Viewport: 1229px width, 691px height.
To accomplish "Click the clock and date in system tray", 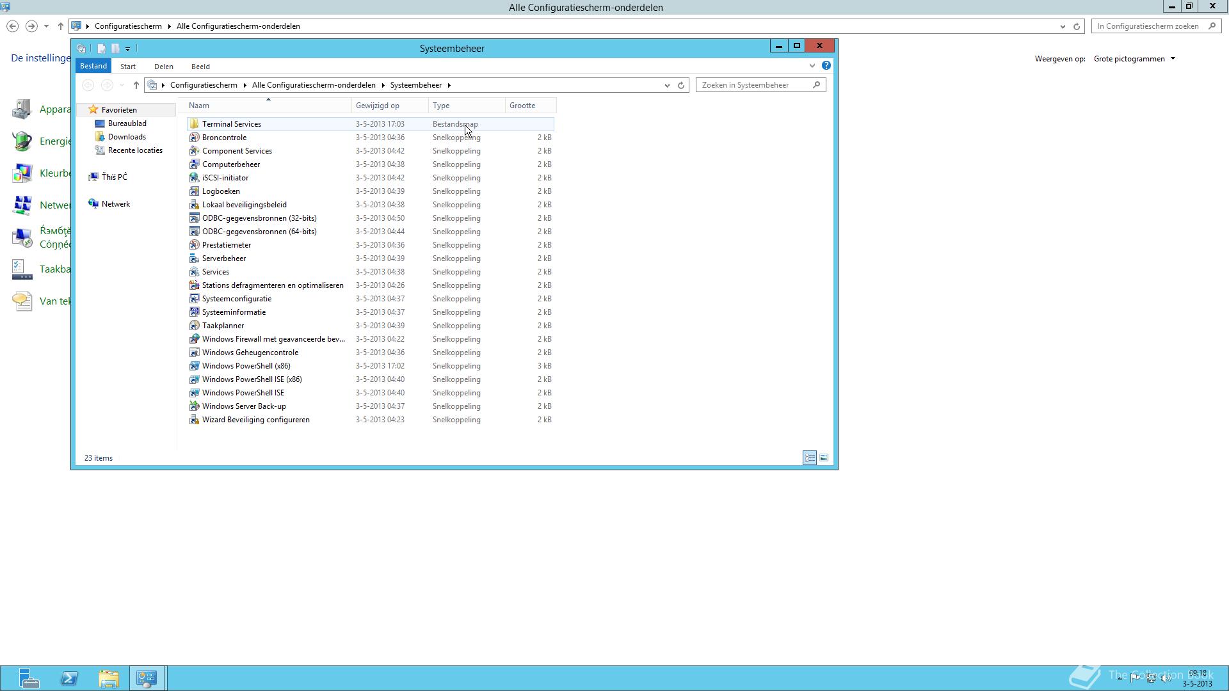I will coord(1197,678).
